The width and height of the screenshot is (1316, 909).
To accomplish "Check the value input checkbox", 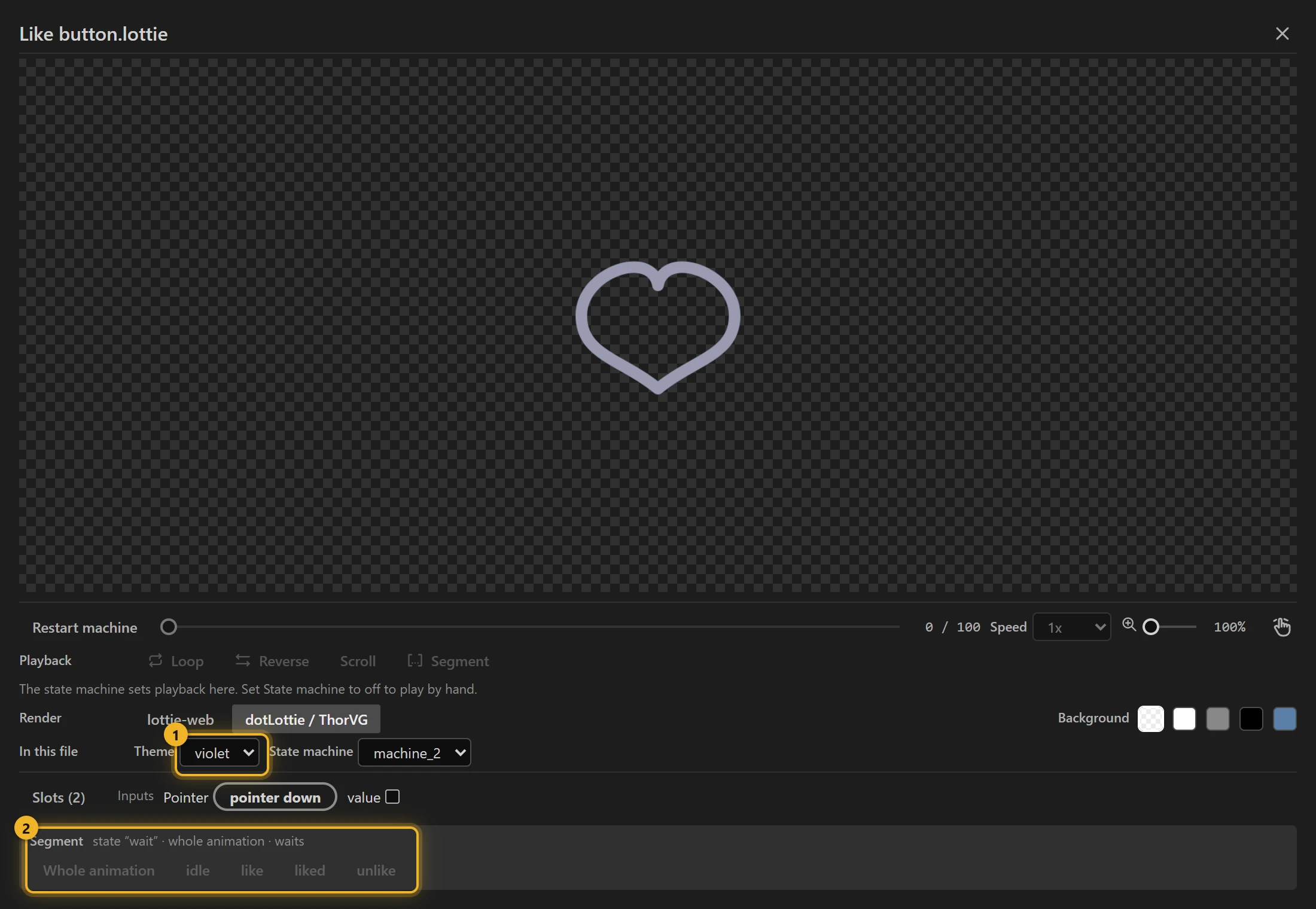I will tap(392, 797).
